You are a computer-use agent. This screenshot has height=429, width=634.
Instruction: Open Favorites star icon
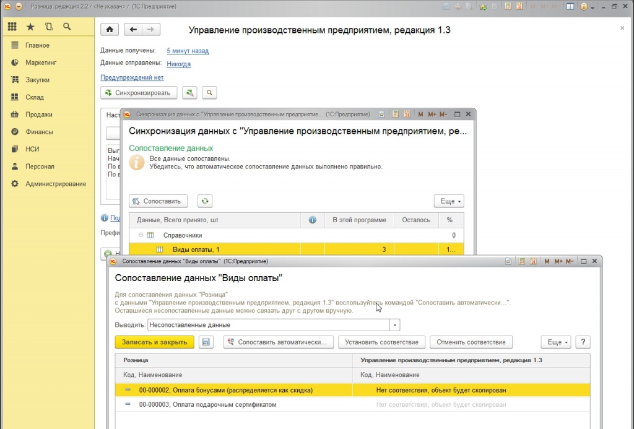(30, 27)
